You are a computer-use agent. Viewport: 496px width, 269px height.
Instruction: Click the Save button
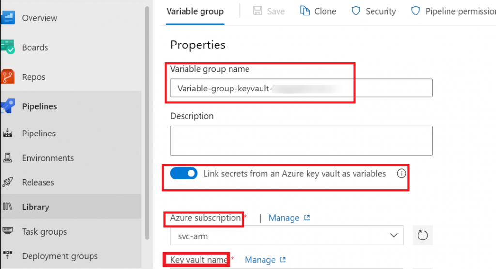coord(269,11)
